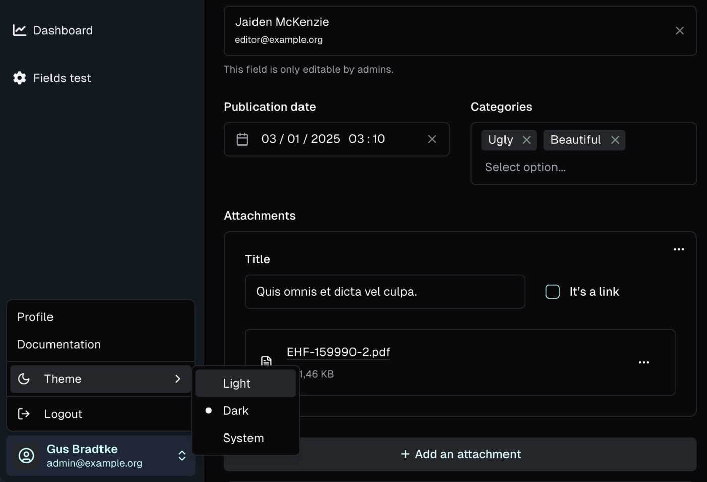Remove the Beautiful category tag
The height and width of the screenshot is (482, 707).
click(x=615, y=140)
